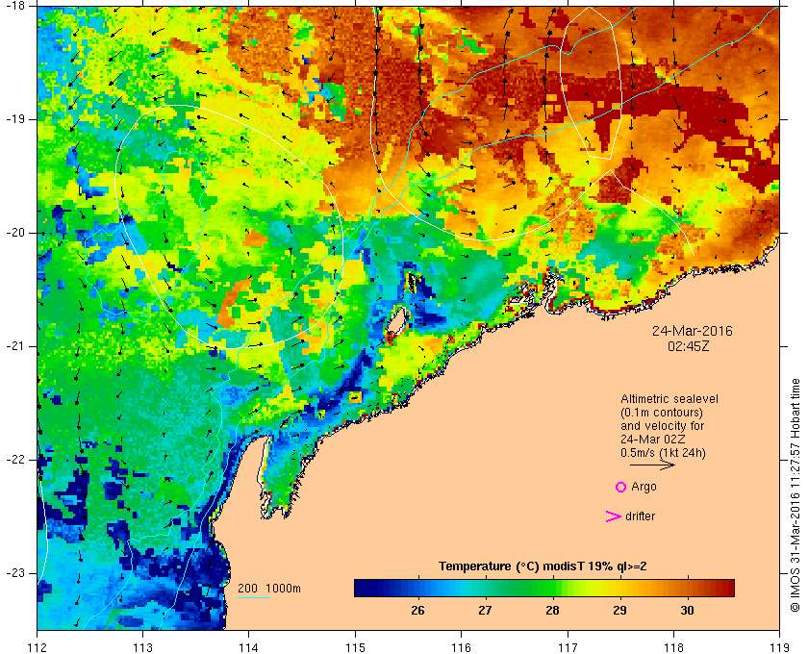The height and width of the screenshot is (654, 808).
Task: Click the colorbar tick label 27
Action: click(x=485, y=611)
